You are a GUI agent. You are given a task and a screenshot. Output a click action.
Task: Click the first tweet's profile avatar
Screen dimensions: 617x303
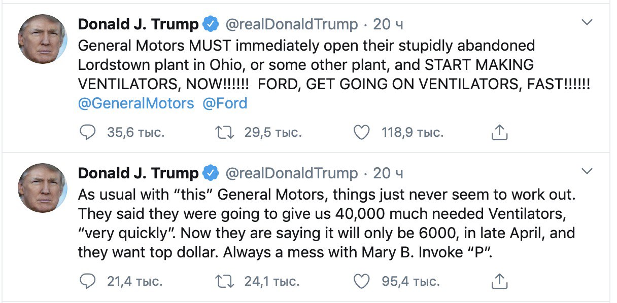pyautogui.click(x=43, y=39)
